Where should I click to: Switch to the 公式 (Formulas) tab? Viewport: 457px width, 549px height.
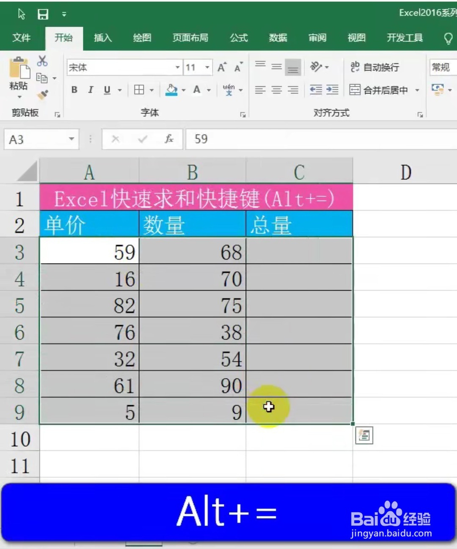click(x=239, y=38)
